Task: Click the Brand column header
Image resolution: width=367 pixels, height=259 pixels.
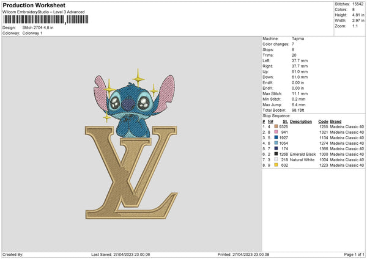Action: (336, 122)
